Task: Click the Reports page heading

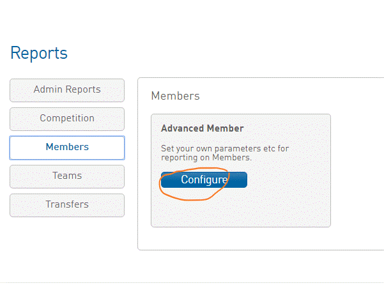Action: 39,53
